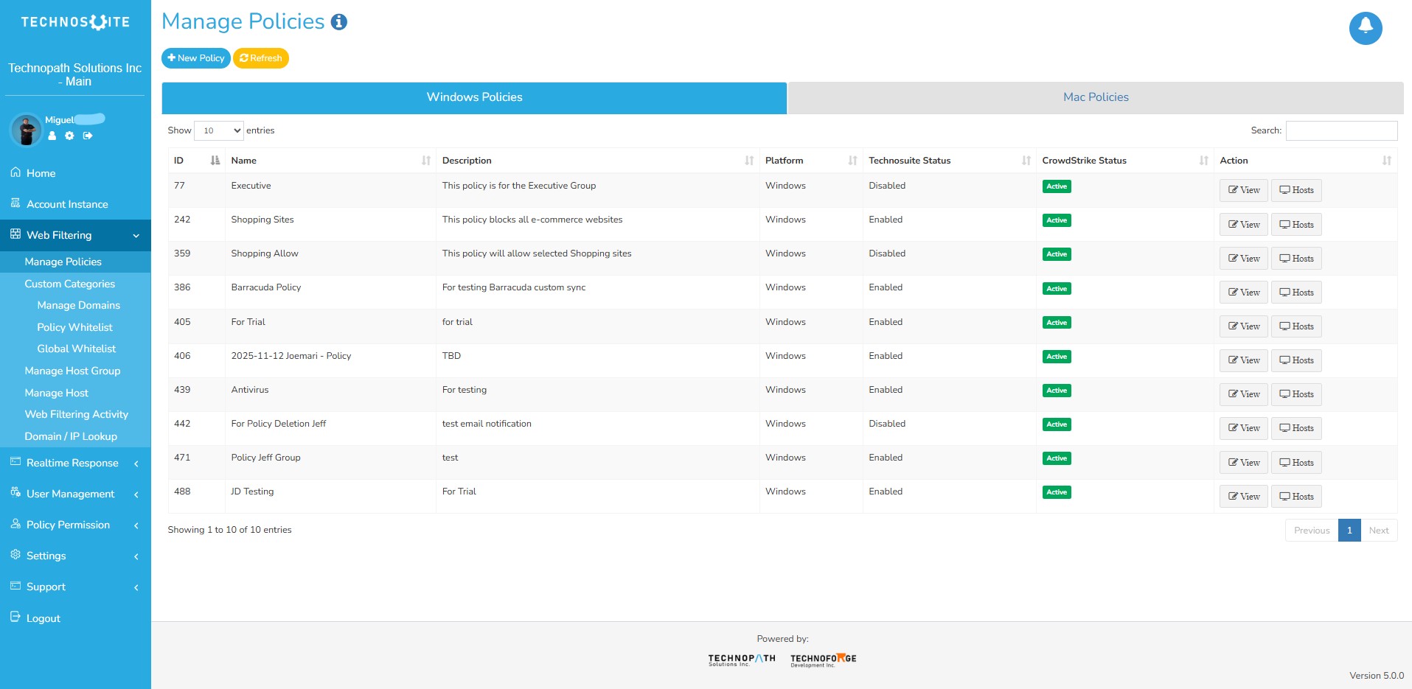Click the Previous pagination button
1412x689 pixels.
pyautogui.click(x=1312, y=531)
